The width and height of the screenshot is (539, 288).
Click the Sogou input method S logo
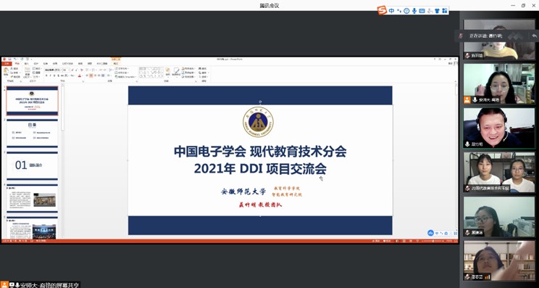(x=382, y=10)
